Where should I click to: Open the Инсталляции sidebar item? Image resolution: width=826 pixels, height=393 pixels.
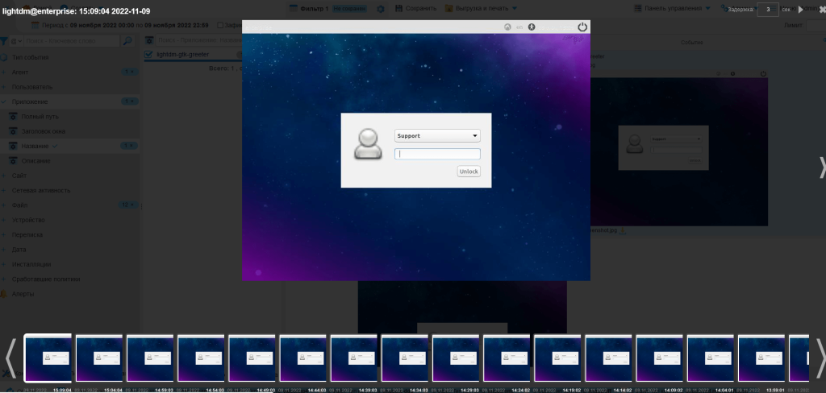click(x=31, y=264)
